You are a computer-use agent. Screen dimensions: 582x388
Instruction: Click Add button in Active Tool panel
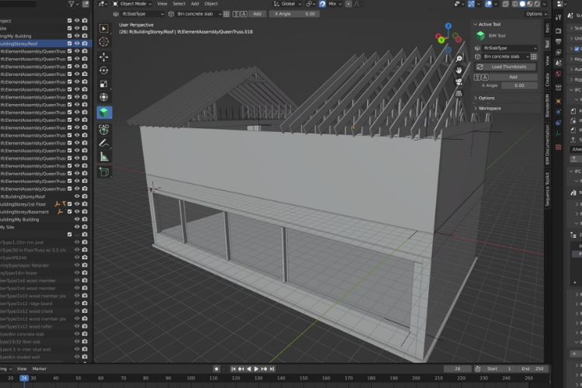click(514, 77)
